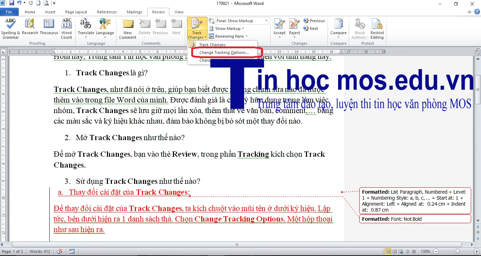The width and height of the screenshot is (481, 256).
Task: Select the Print Layout view button
Action: tap(388, 251)
